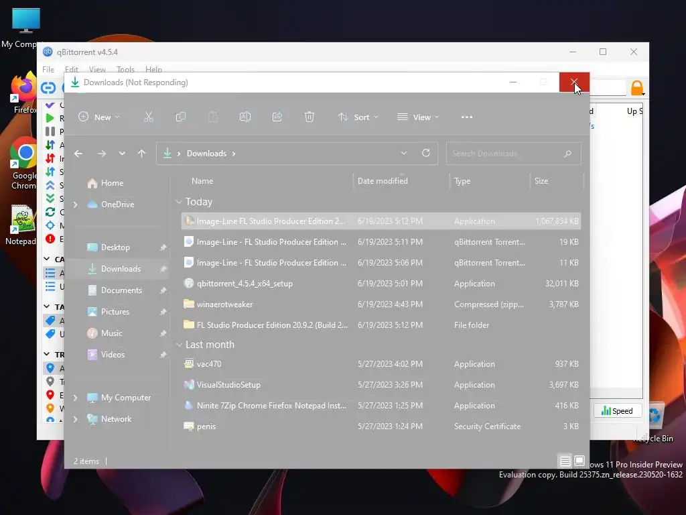686x515 pixels.
Task: Open the View dropdown menu
Action: [x=418, y=117]
